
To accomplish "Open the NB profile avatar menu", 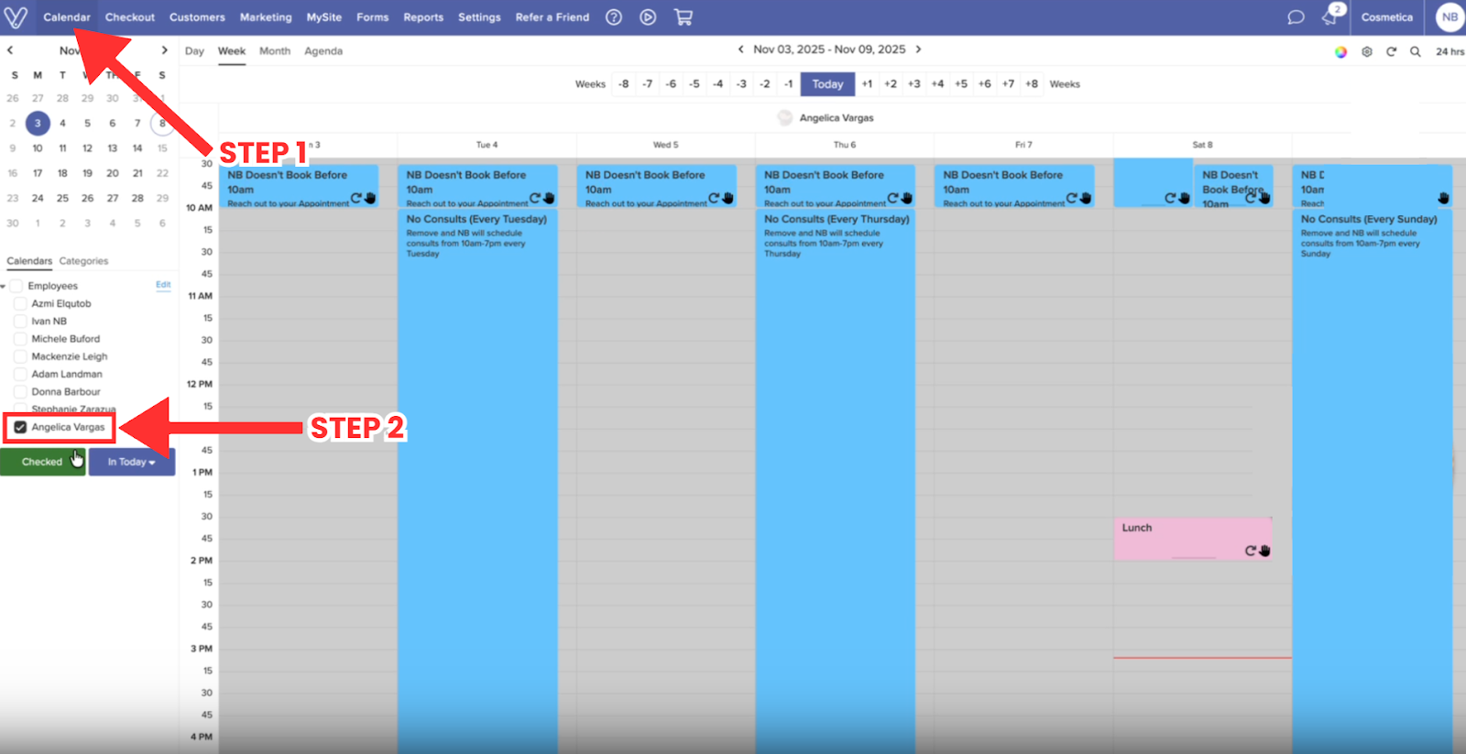I will coord(1450,17).
